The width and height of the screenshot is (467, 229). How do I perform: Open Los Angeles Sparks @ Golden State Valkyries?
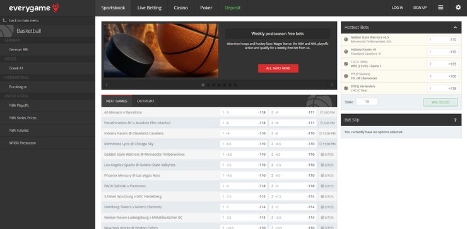(x=139, y=165)
